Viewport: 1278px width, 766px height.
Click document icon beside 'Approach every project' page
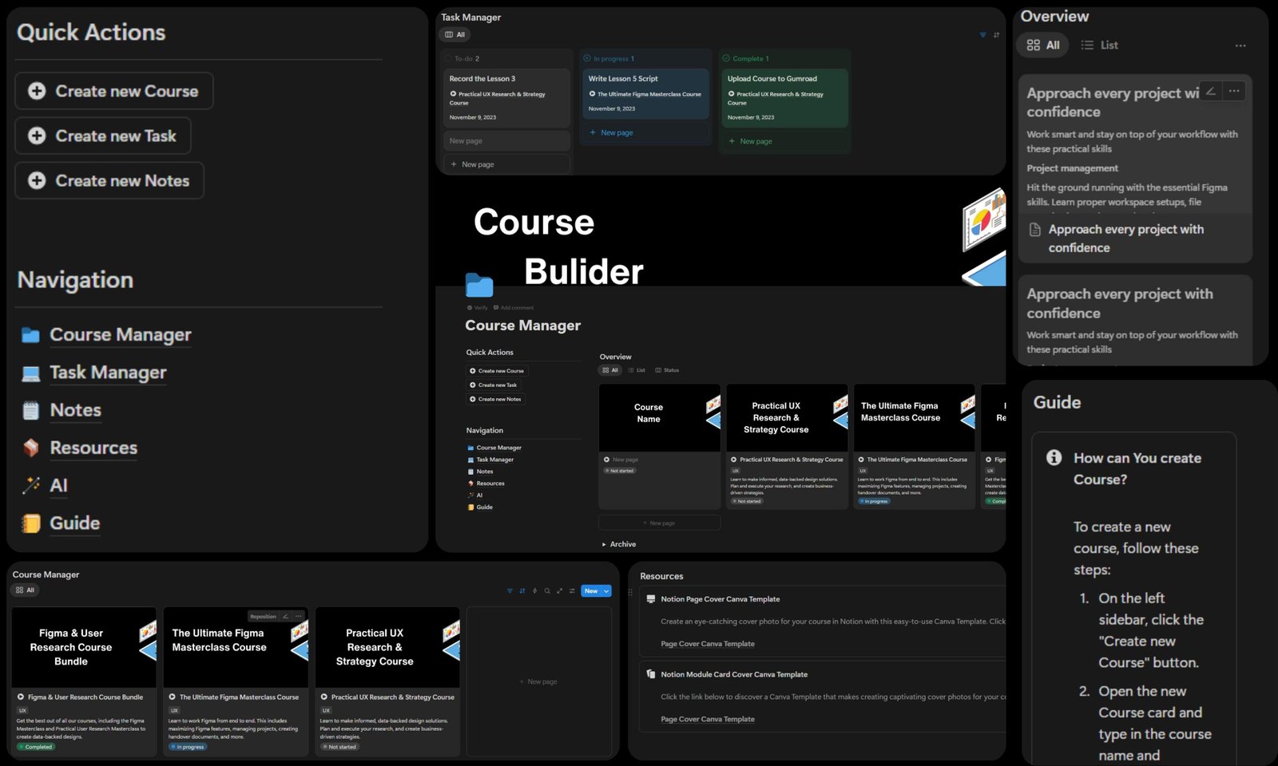click(1035, 230)
